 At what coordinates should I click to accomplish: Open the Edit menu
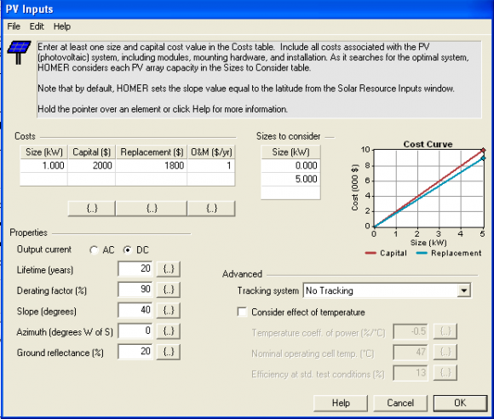pos(37,26)
